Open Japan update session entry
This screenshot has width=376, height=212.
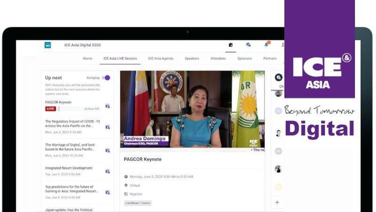tap(69, 210)
